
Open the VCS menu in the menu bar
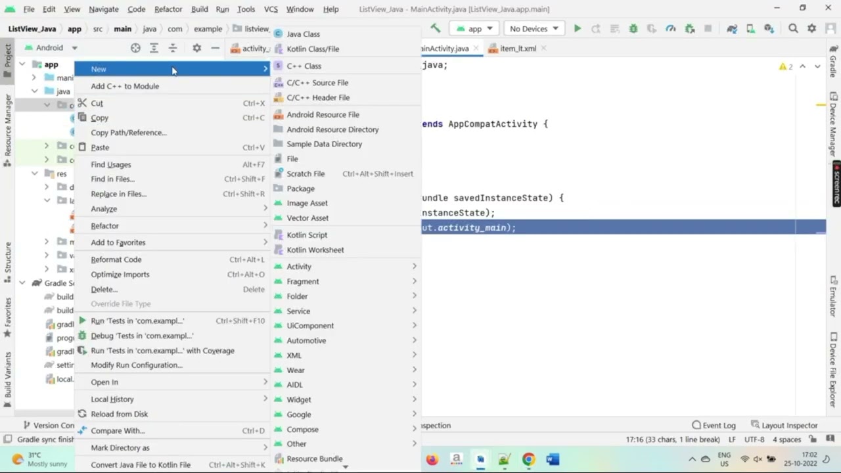pyautogui.click(x=270, y=9)
